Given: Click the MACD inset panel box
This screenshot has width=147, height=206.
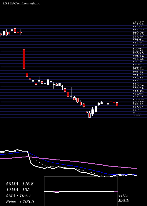Looking at the screenshot, I should (81, 191).
